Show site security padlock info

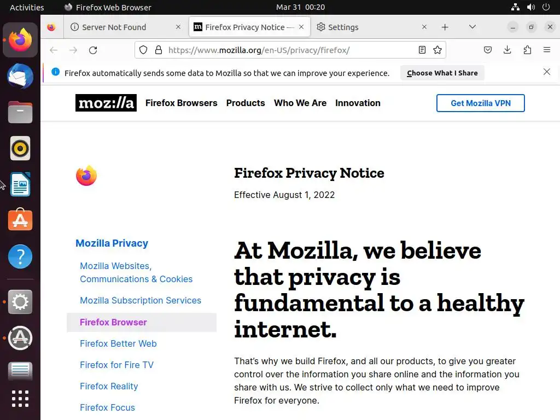coord(159,50)
